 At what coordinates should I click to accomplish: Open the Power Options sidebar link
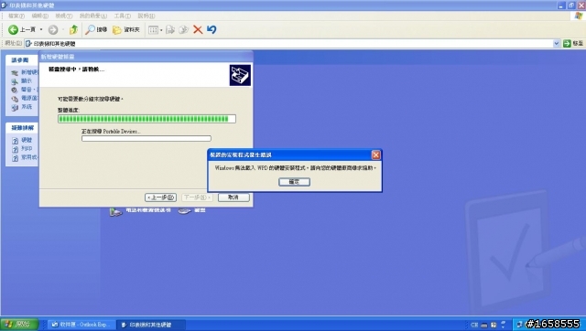pos(29,98)
